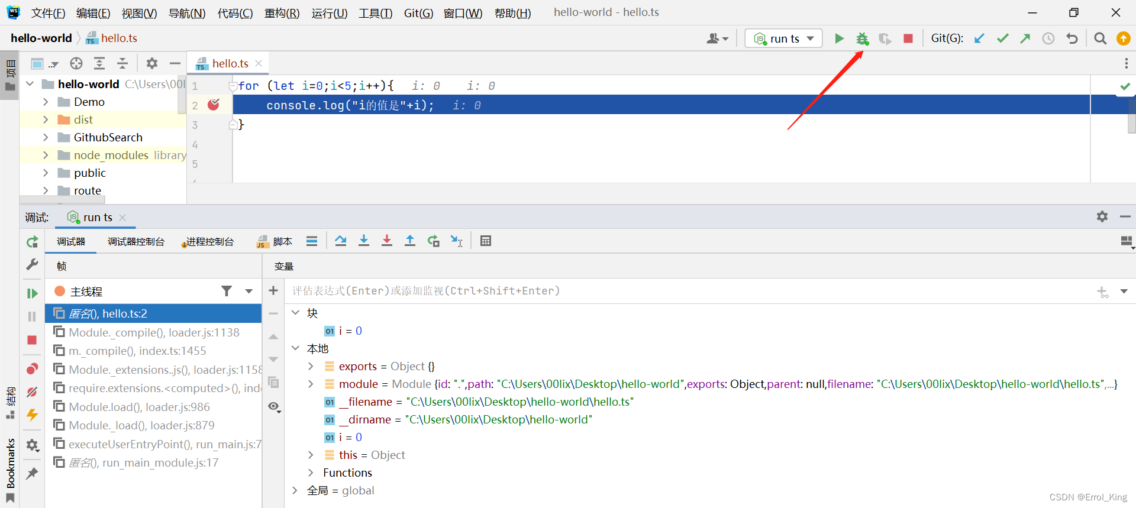1136x508 pixels.
Task: Run to cursor debugger icon
Action: click(457, 241)
